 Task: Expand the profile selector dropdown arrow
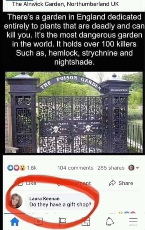[138, 168]
